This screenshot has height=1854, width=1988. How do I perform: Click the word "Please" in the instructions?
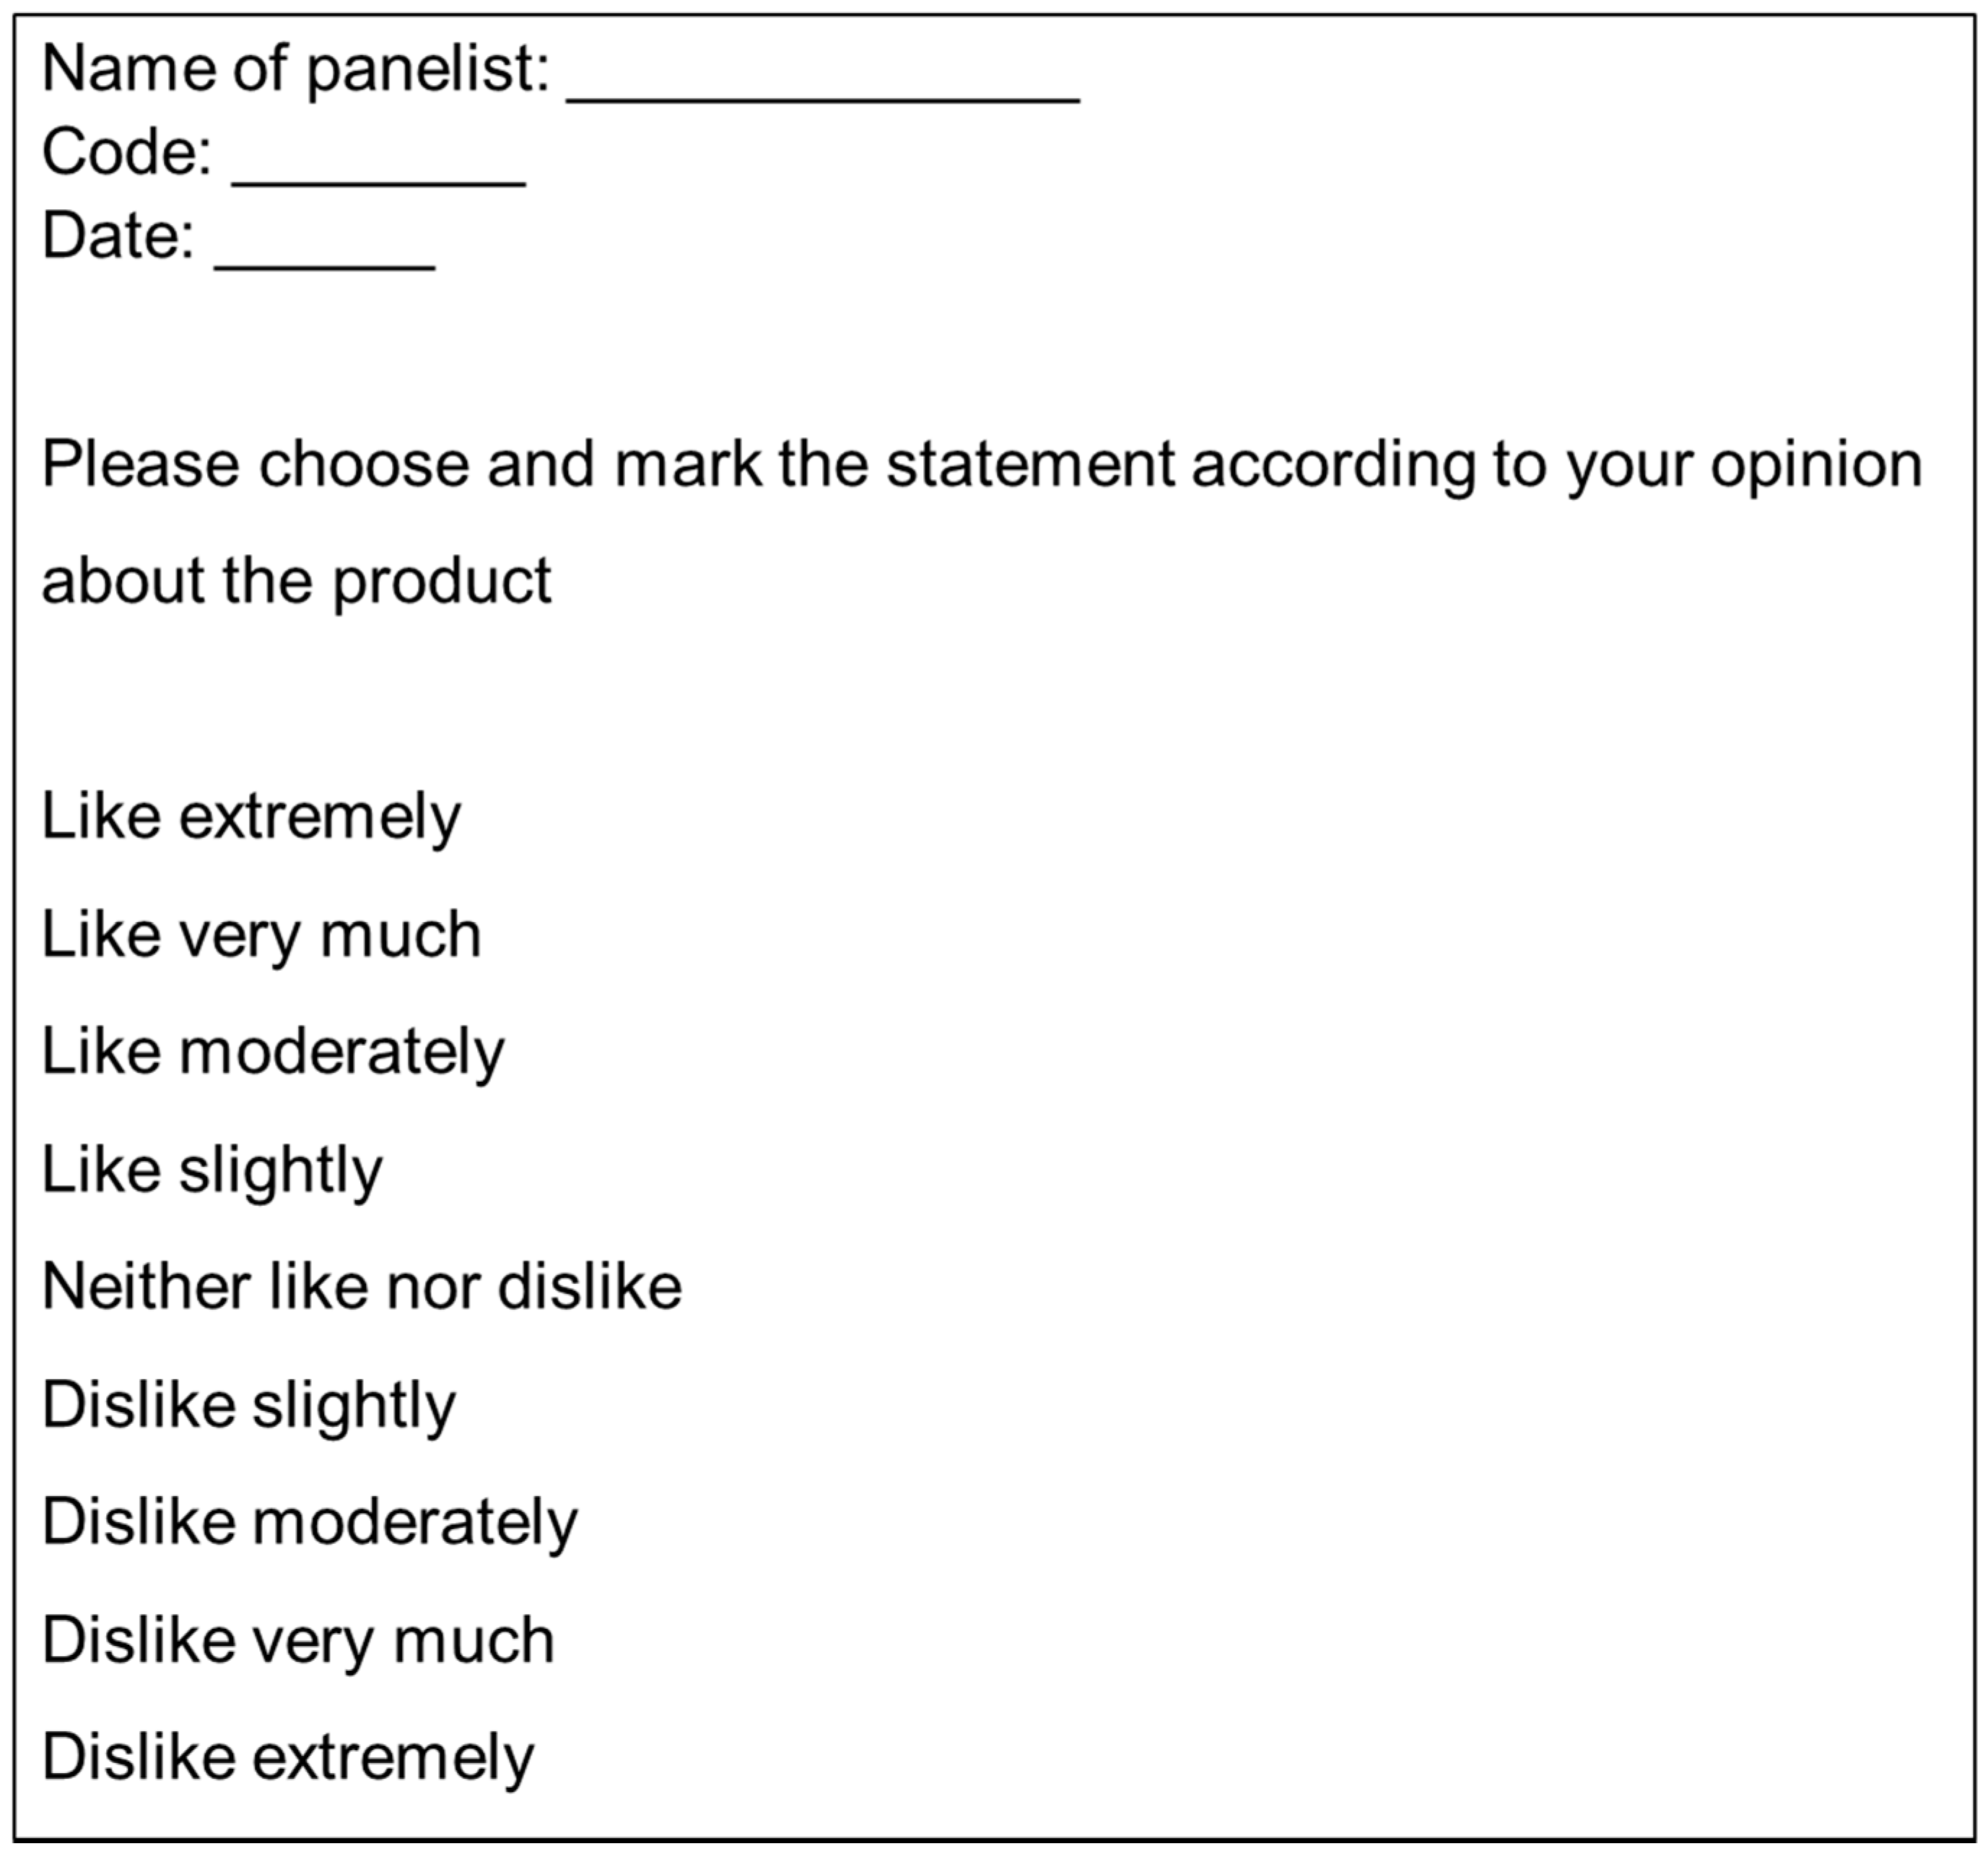click(141, 465)
